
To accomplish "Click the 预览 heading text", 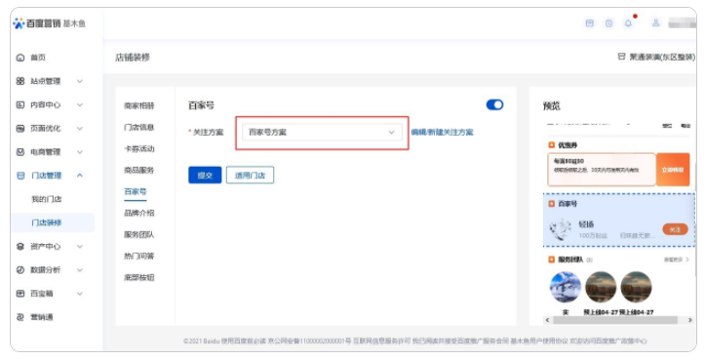I will pyautogui.click(x=552, y=106).
